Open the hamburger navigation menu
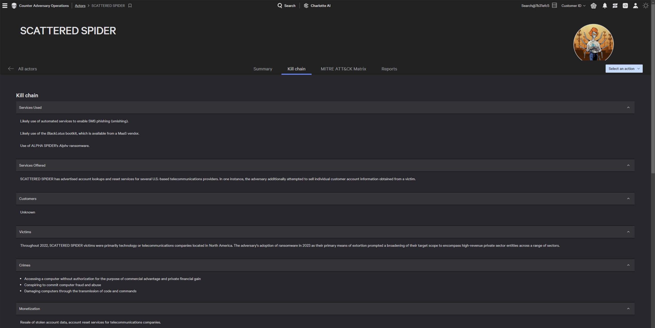Viewport: 655px width, 328px height. (5, 6)
